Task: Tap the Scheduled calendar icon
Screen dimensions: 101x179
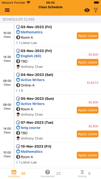Action: 14,172
